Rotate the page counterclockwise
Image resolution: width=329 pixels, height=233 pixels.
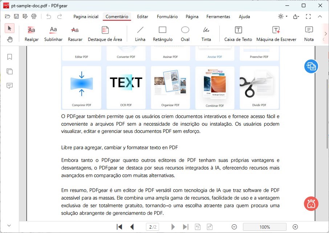tap(198, 227)
